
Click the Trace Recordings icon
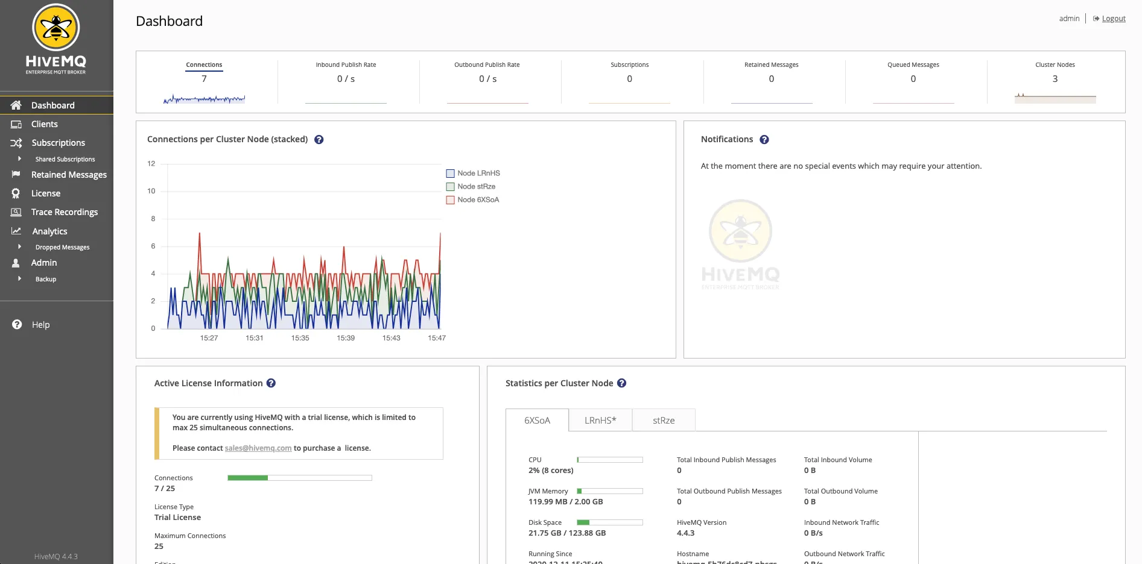[16, 212]
